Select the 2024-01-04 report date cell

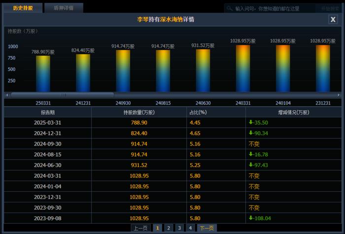[47, 186]
